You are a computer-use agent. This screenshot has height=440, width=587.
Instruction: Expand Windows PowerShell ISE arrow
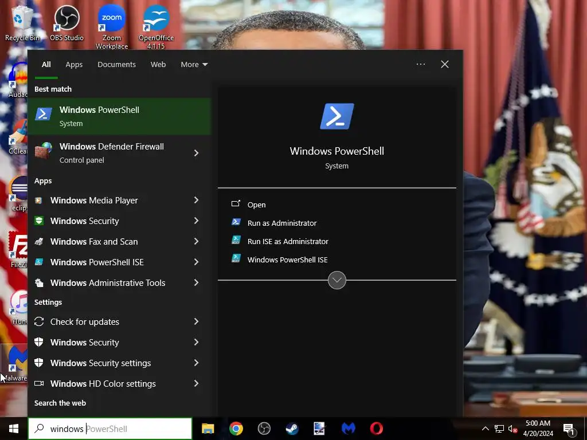pos(196,262)
